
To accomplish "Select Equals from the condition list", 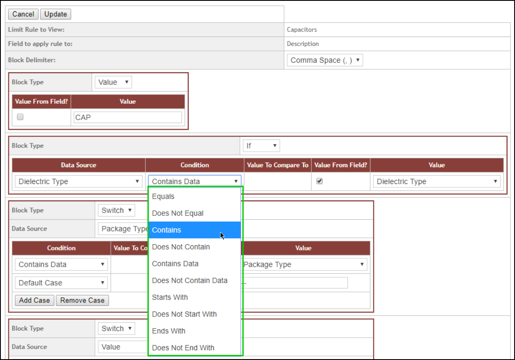I will [x=163, y=197].
